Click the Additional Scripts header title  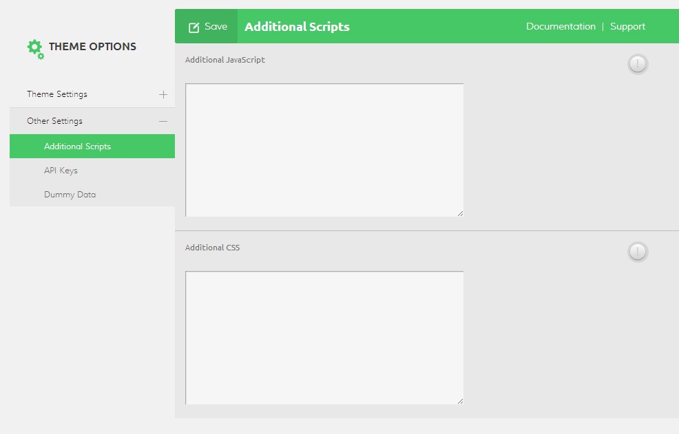pyautogui.click(x=297, y=27)
